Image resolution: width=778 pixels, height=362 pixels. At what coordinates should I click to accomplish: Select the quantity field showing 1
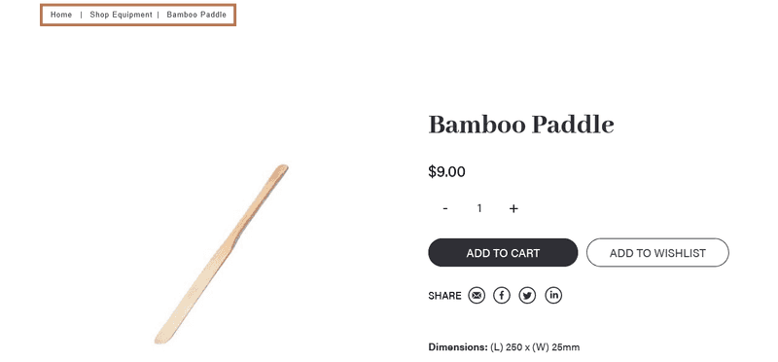(x=479, y=208)
